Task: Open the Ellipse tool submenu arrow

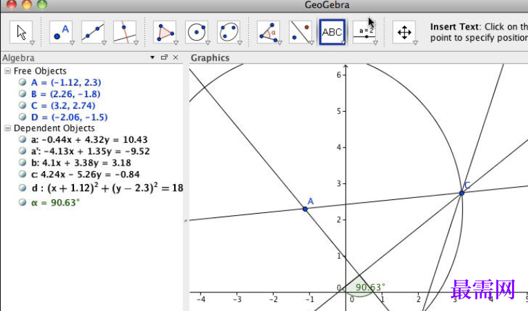Action: [x=240, y=43]
